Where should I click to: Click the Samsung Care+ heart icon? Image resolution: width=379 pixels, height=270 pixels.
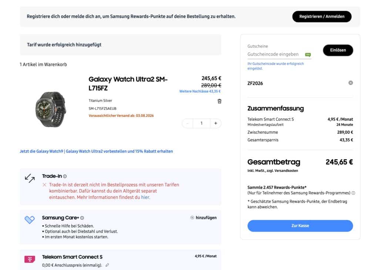click(x=30, y=219)
